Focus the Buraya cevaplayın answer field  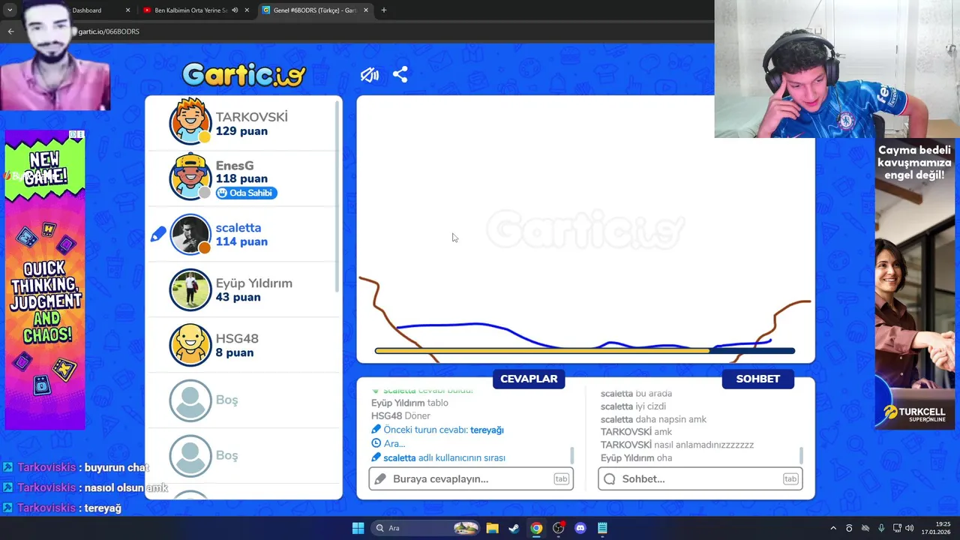coord(471,478)
